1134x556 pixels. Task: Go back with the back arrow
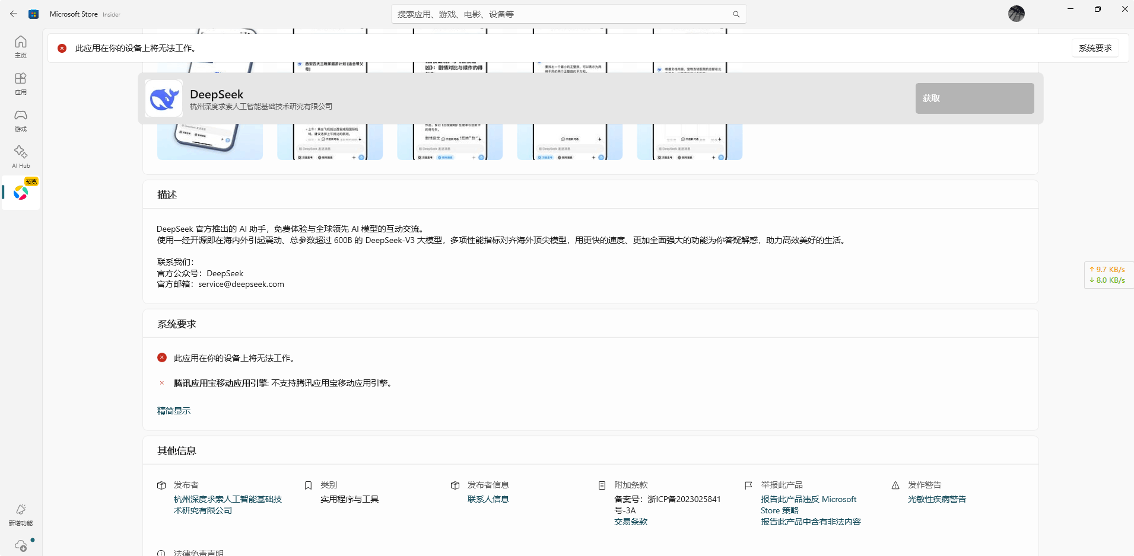coord(14,14)
